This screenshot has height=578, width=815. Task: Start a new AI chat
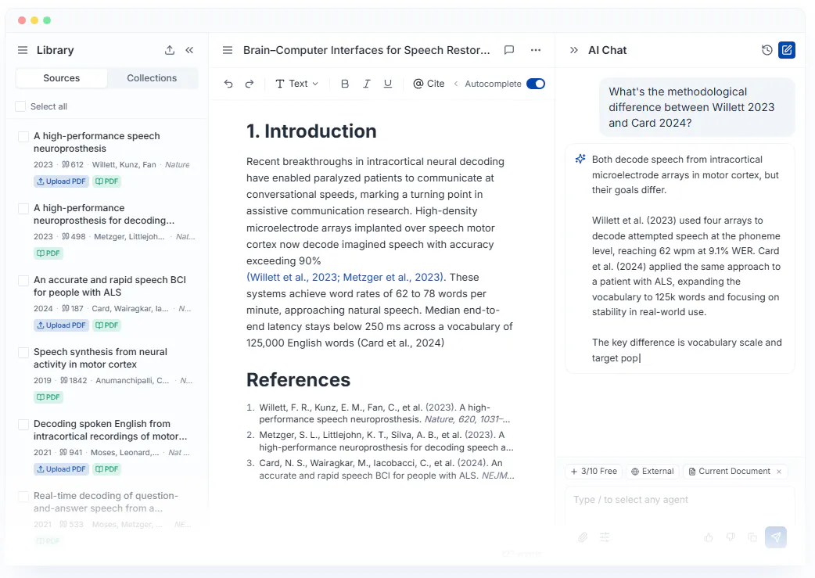click(x=787, y=50)
